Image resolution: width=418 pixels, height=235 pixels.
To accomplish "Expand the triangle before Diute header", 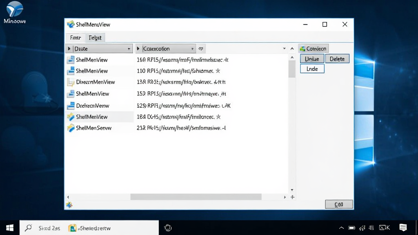I will (69, 49).
